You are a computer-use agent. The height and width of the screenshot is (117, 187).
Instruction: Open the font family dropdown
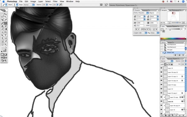pos(147,13)
